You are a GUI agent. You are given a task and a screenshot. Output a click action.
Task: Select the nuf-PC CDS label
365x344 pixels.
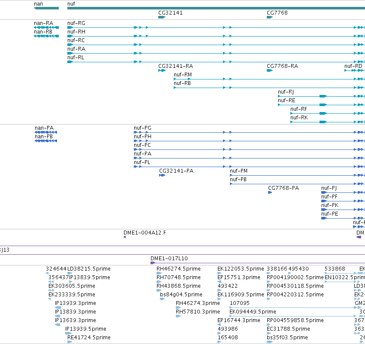tap(142, 145)
